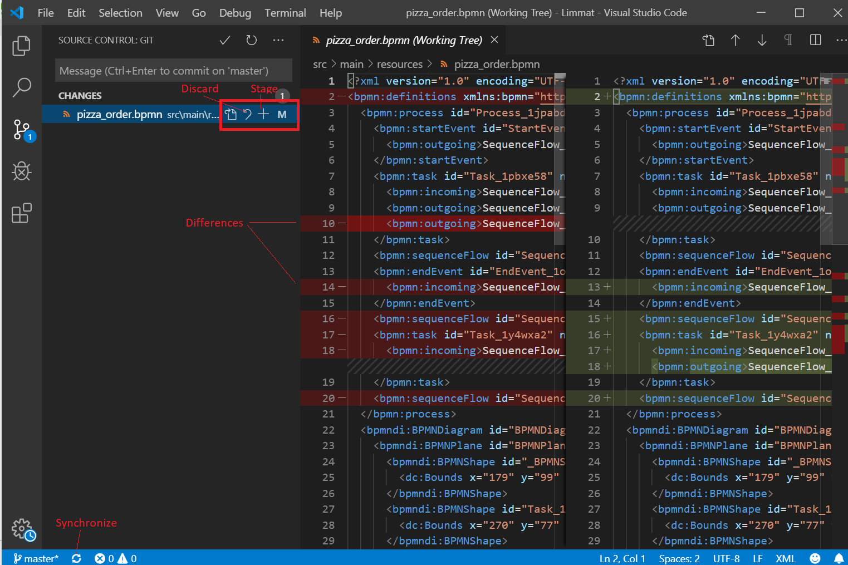Open the Manage gear in activity bar

(x=23, y=529)
